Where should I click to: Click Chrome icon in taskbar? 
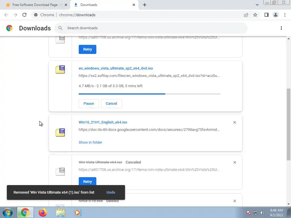coord(25,212)
